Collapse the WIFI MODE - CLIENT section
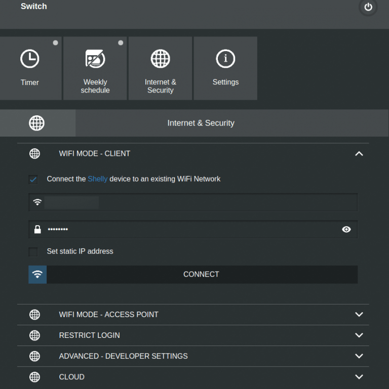 [x=359, y=154]
